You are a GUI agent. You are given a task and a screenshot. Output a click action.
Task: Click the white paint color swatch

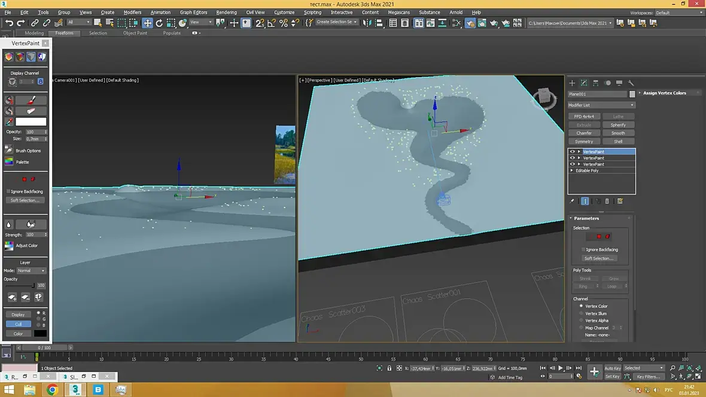(31, 122)
